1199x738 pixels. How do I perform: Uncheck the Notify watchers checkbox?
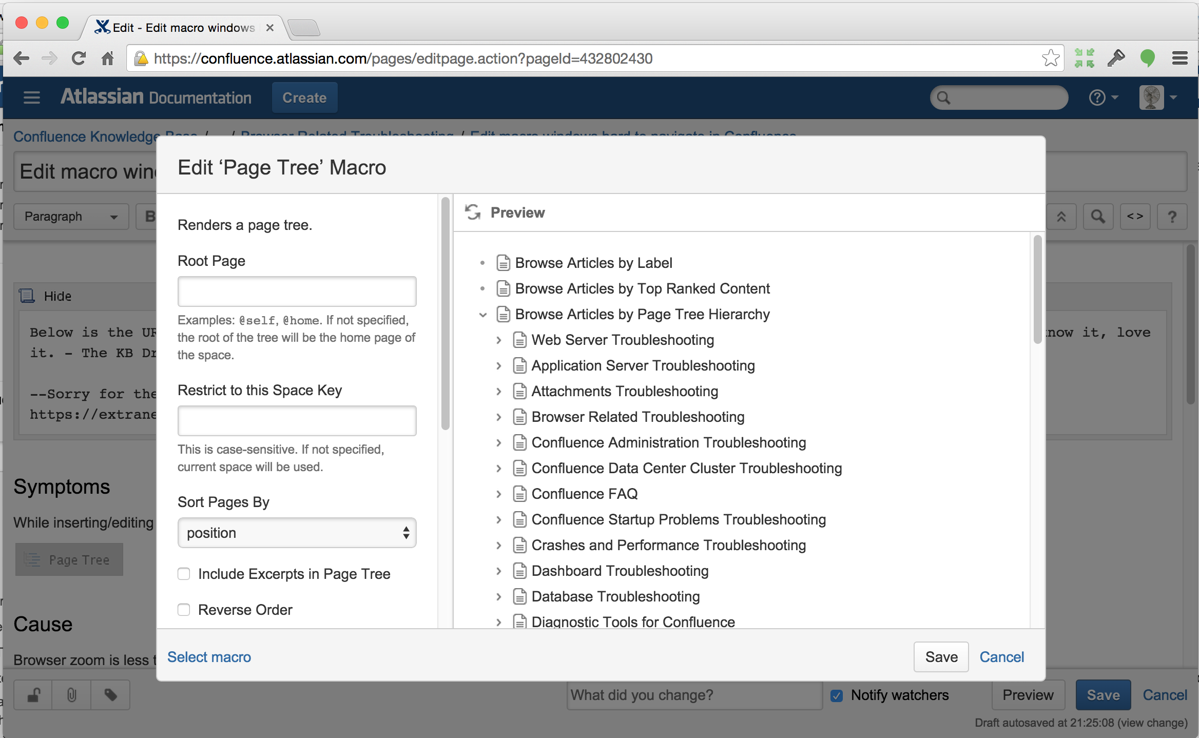(x=837, y=695)
